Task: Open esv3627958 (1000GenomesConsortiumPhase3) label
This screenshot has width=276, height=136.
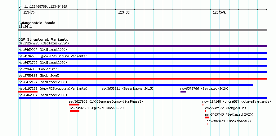Action: 106,101
